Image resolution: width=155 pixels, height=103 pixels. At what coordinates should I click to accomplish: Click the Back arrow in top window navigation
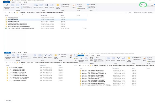tap(5, 12)
